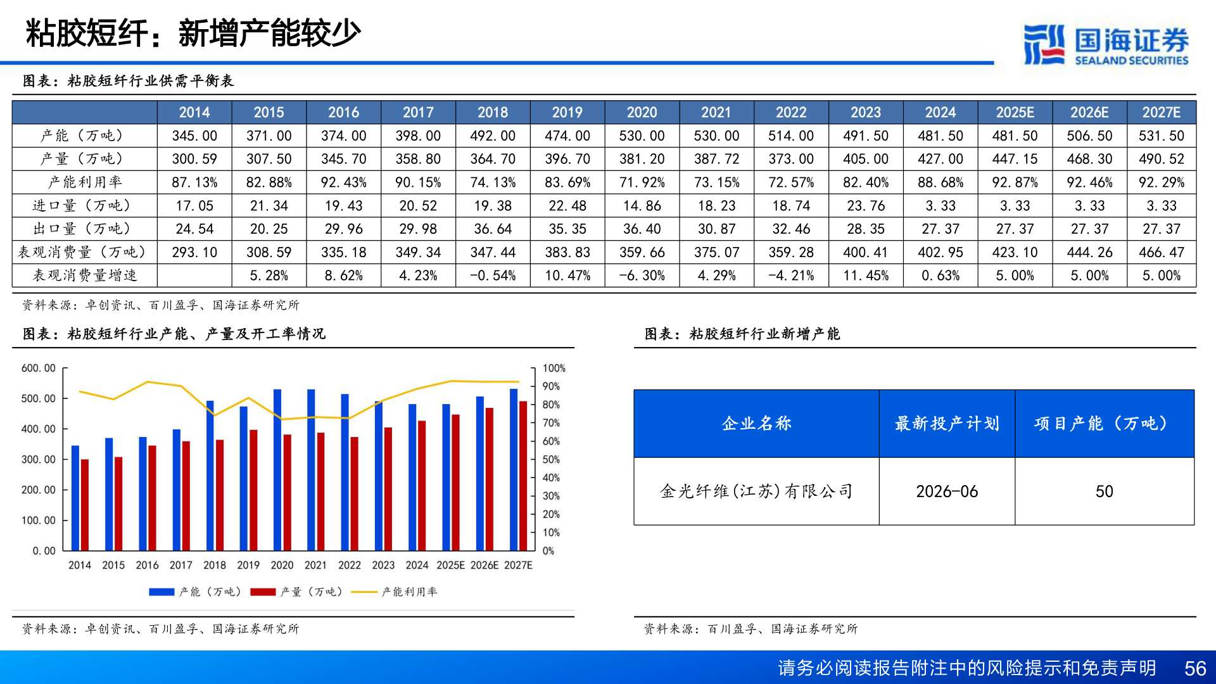Click the 100% right axis label

pos(554,368)
